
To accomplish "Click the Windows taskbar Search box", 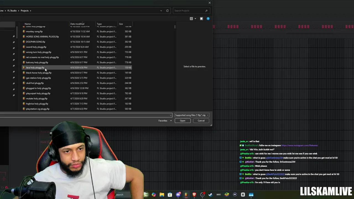I will [119, 195].
